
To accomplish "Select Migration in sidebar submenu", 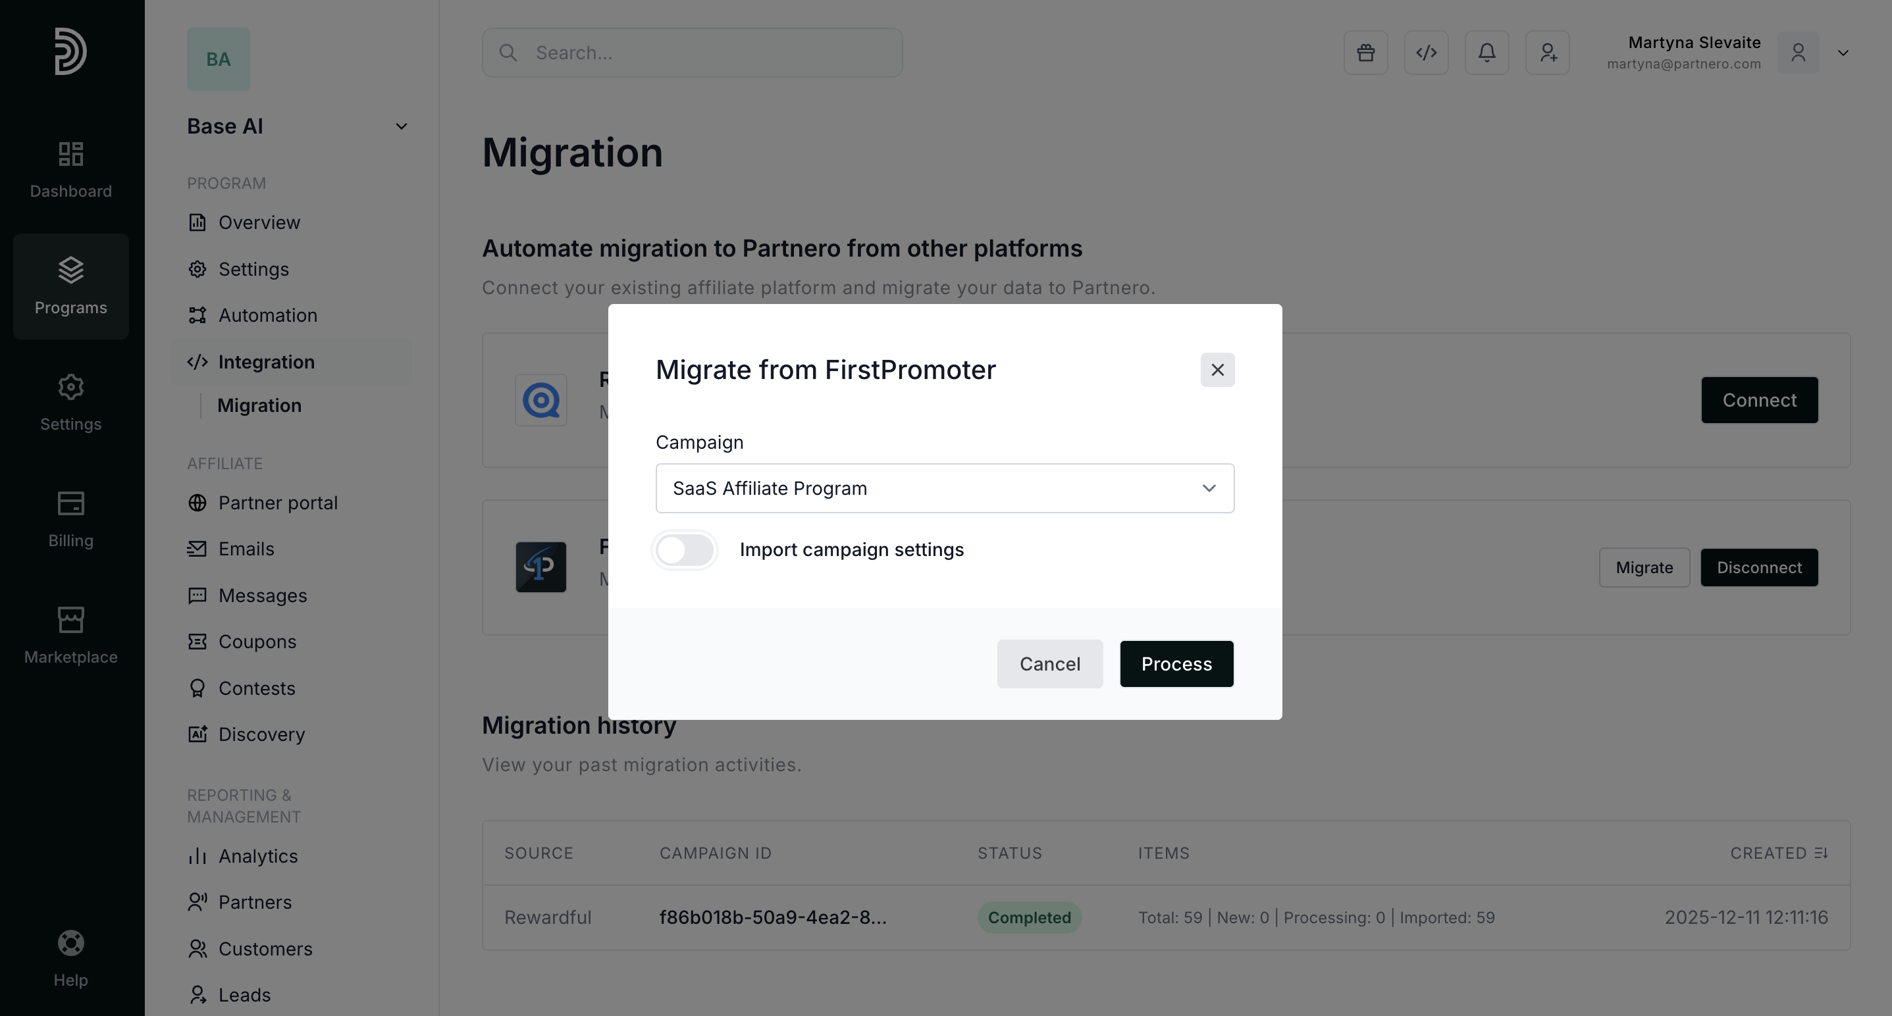I will [x=259, y=406].
